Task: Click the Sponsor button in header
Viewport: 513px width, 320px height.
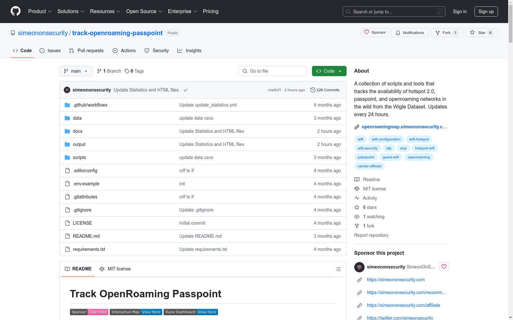Action: [375, 32]
